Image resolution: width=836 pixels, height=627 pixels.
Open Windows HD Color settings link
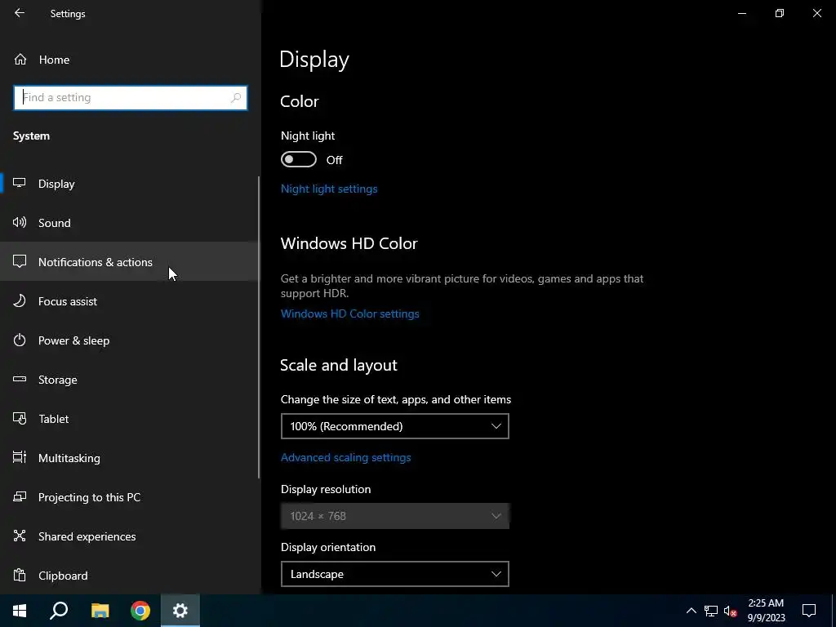pos(349,313)
